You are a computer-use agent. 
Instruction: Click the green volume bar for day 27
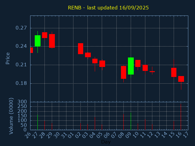tap(37, 122)
